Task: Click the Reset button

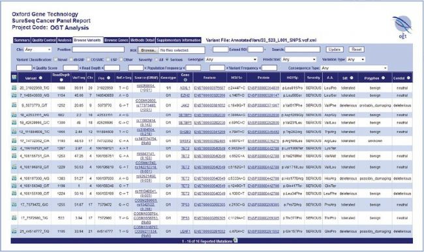Action: pos(356,49)
